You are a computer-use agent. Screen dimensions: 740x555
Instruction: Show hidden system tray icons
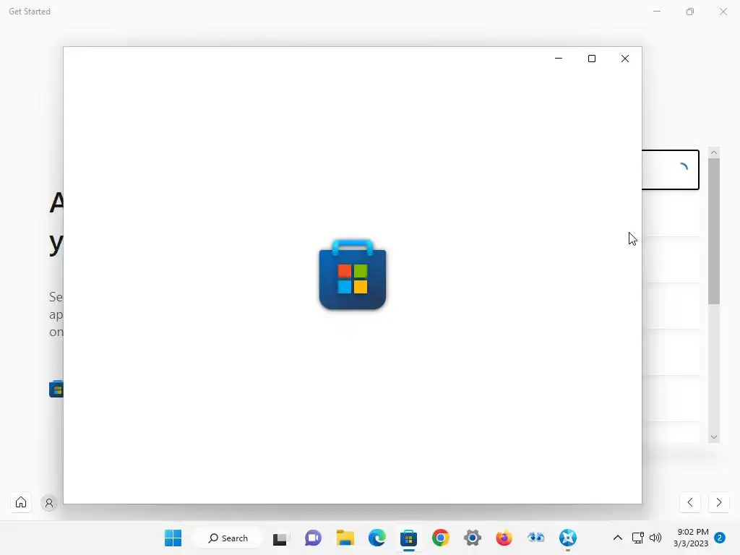pyautogui.click(x=617, y=538)
